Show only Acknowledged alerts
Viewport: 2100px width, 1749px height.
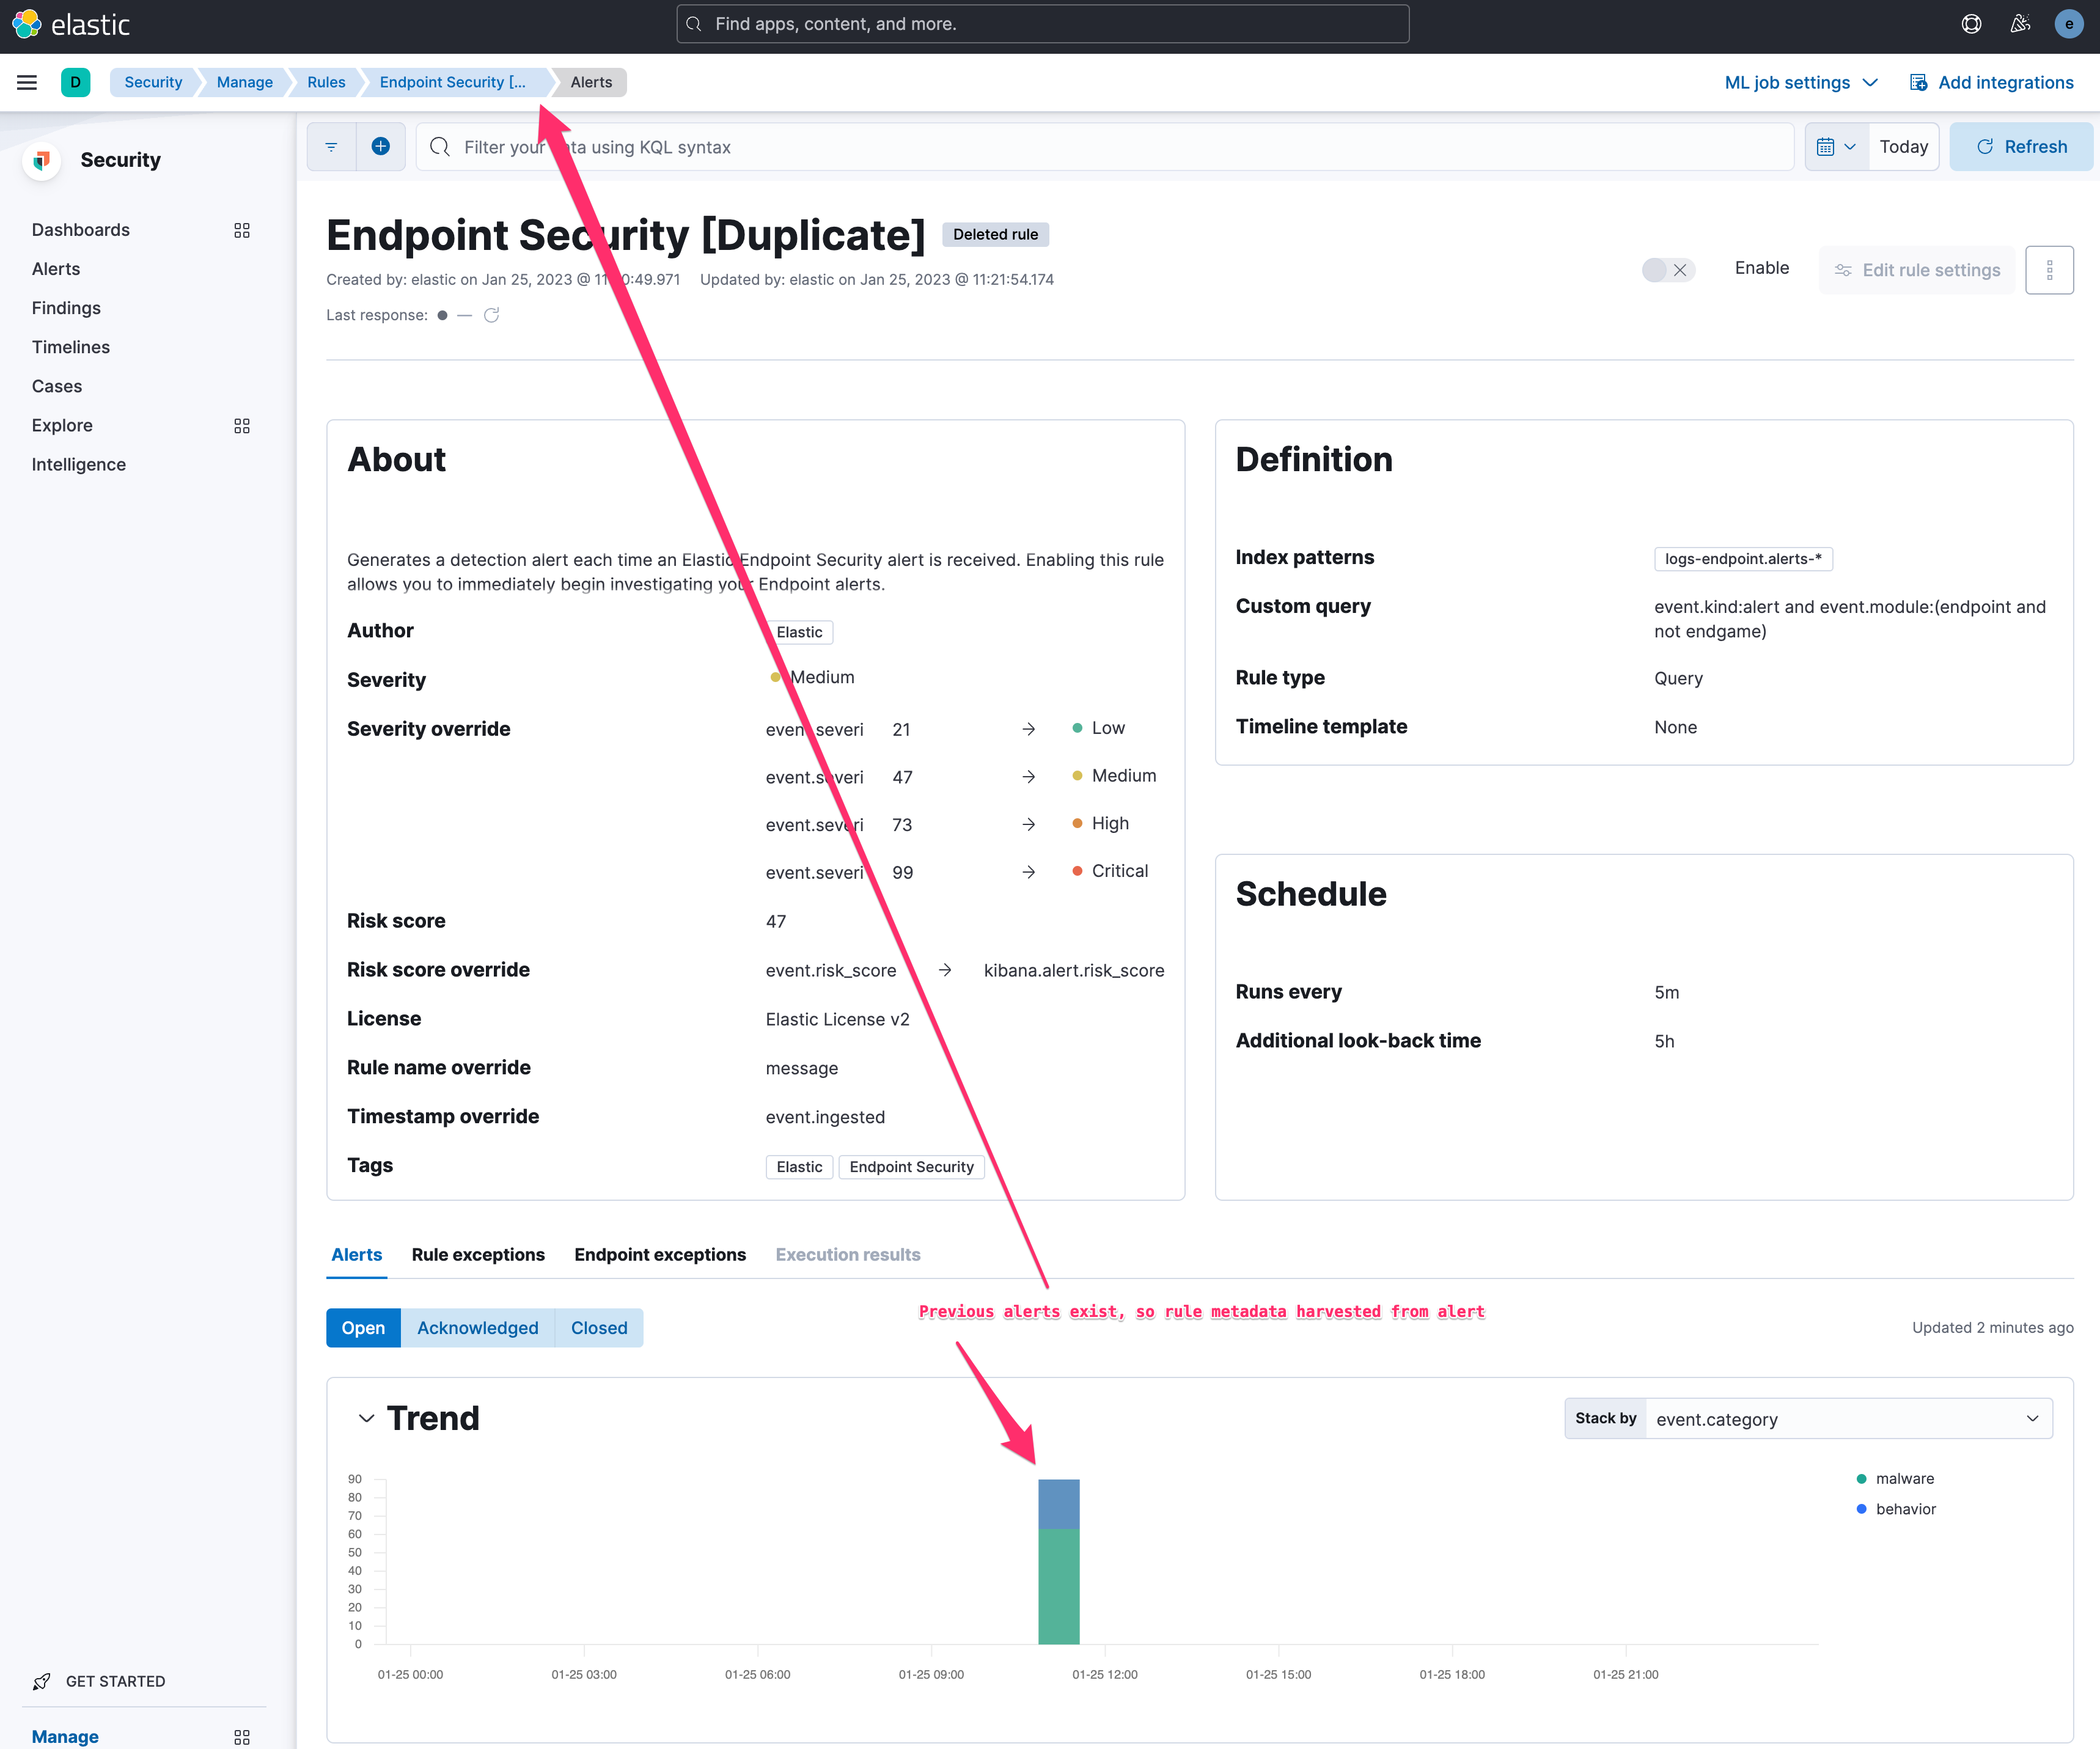click(477, 1327)
